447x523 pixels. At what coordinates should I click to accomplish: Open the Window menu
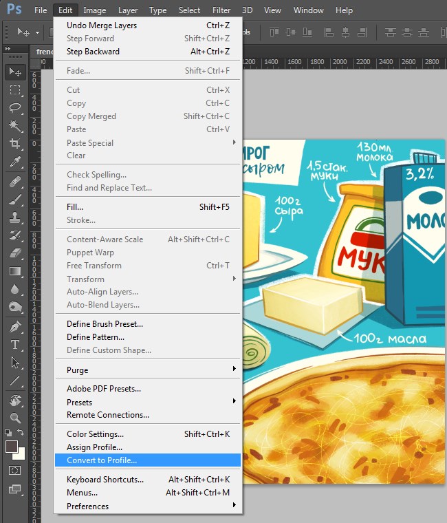click(309, 10)
